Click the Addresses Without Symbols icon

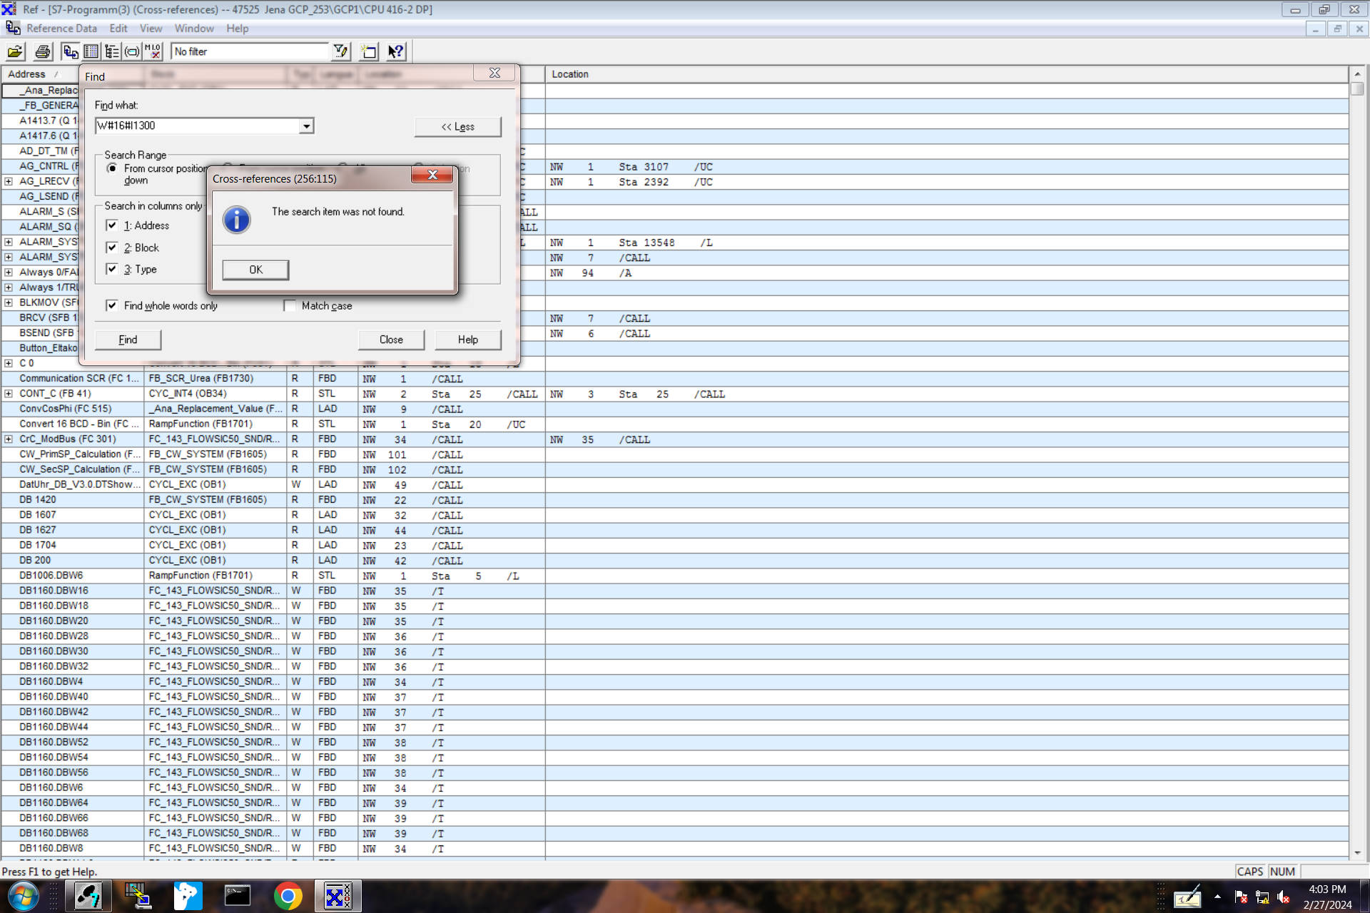click(x=153, y=51)
